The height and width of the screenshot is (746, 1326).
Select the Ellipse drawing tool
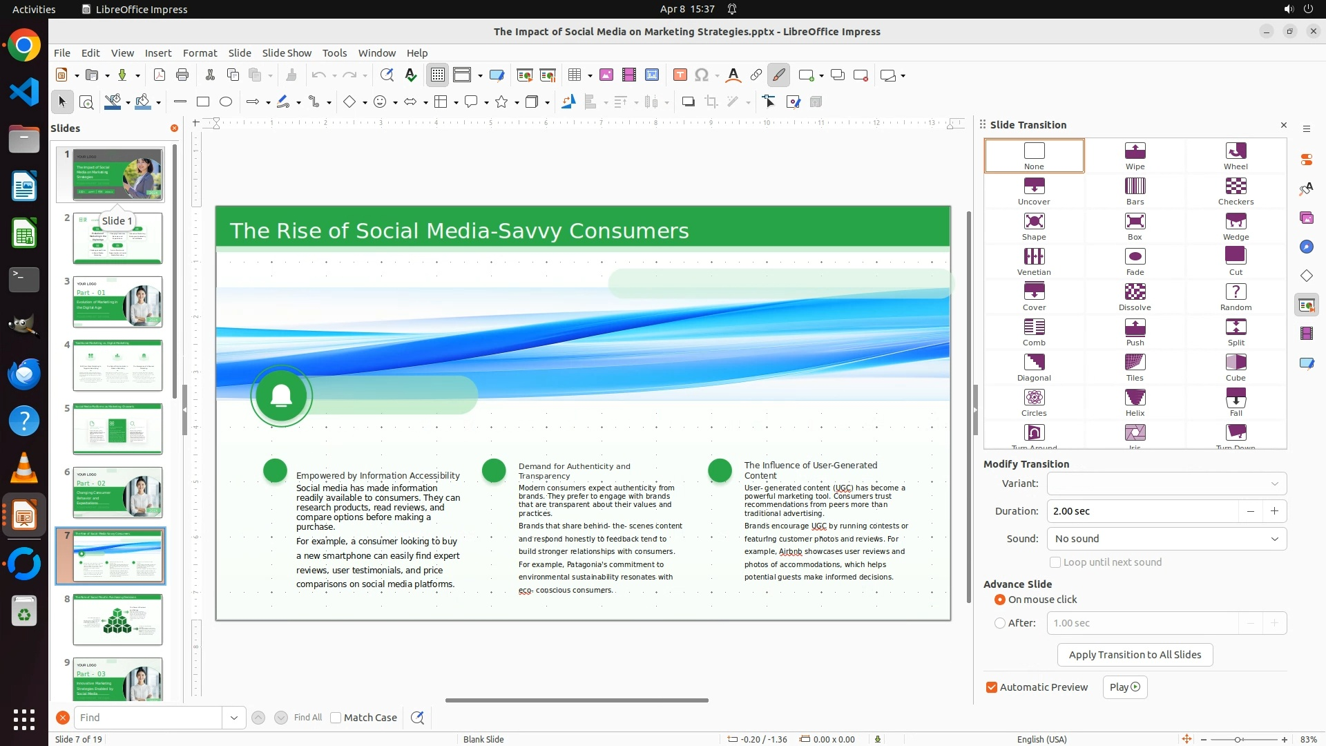coord(226,102)
